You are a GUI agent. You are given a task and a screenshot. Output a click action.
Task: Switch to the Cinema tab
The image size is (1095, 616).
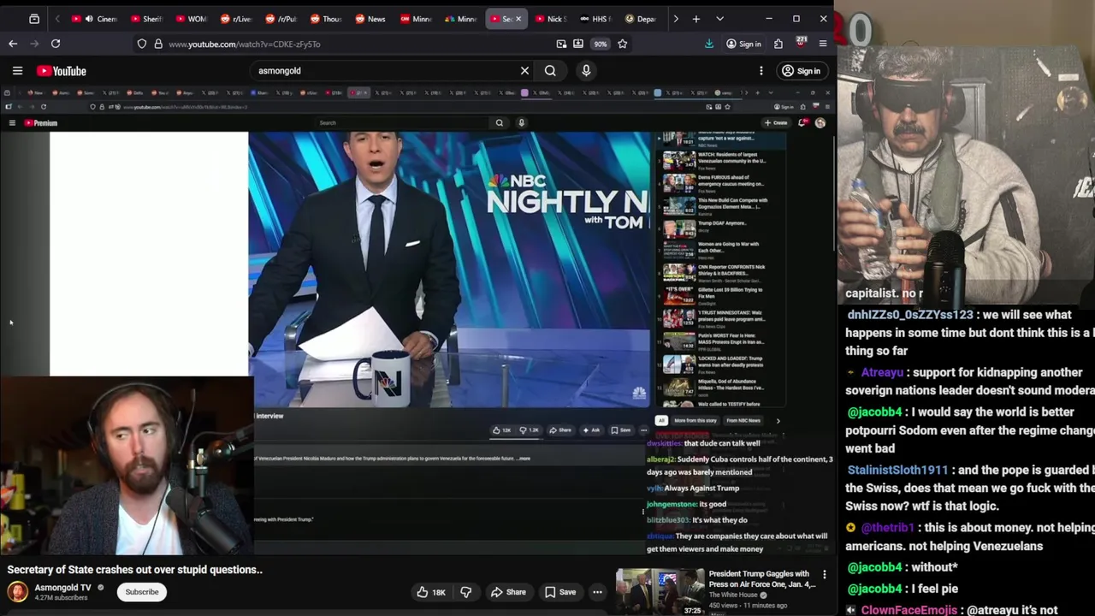pos(95,19)
